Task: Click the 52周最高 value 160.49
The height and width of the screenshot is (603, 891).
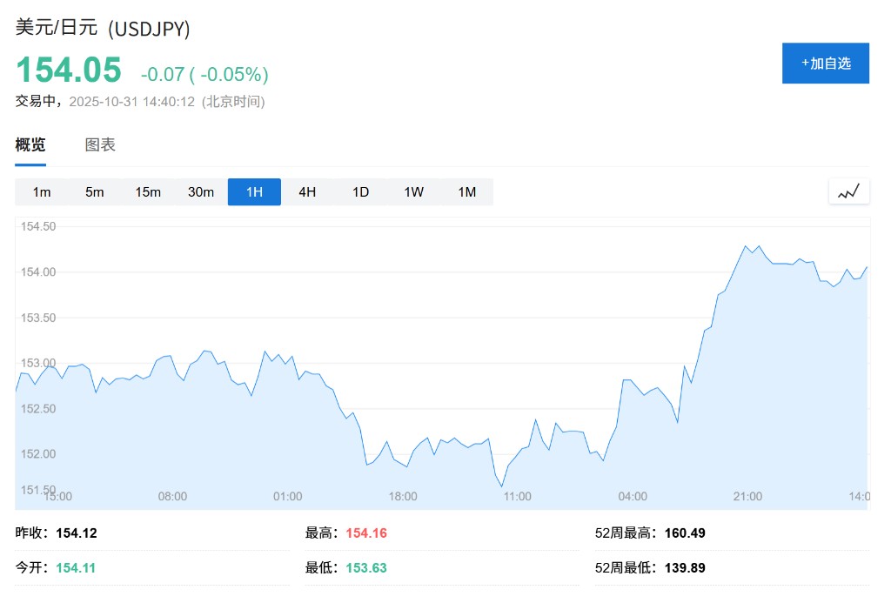Action: [x=685, y=533]
